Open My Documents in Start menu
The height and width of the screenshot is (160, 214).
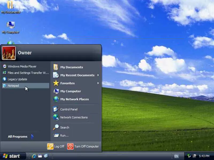coord(76,67)
